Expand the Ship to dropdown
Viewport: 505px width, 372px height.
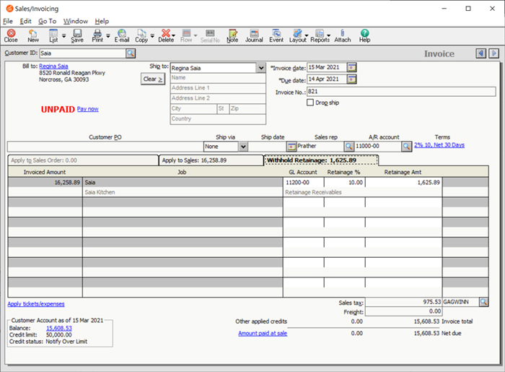(260, 68)
